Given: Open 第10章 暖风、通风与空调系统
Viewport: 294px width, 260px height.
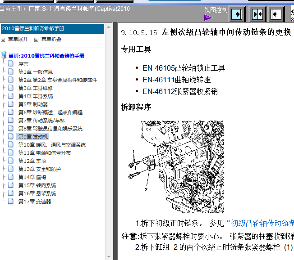Looking at the screenshot, I should [52, 145].
